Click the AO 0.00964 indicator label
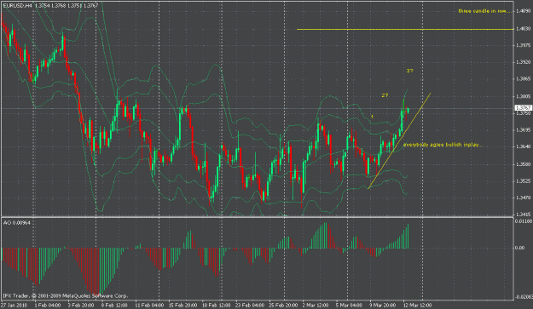This screenshot has width=533, height=309. coord(17,223)
